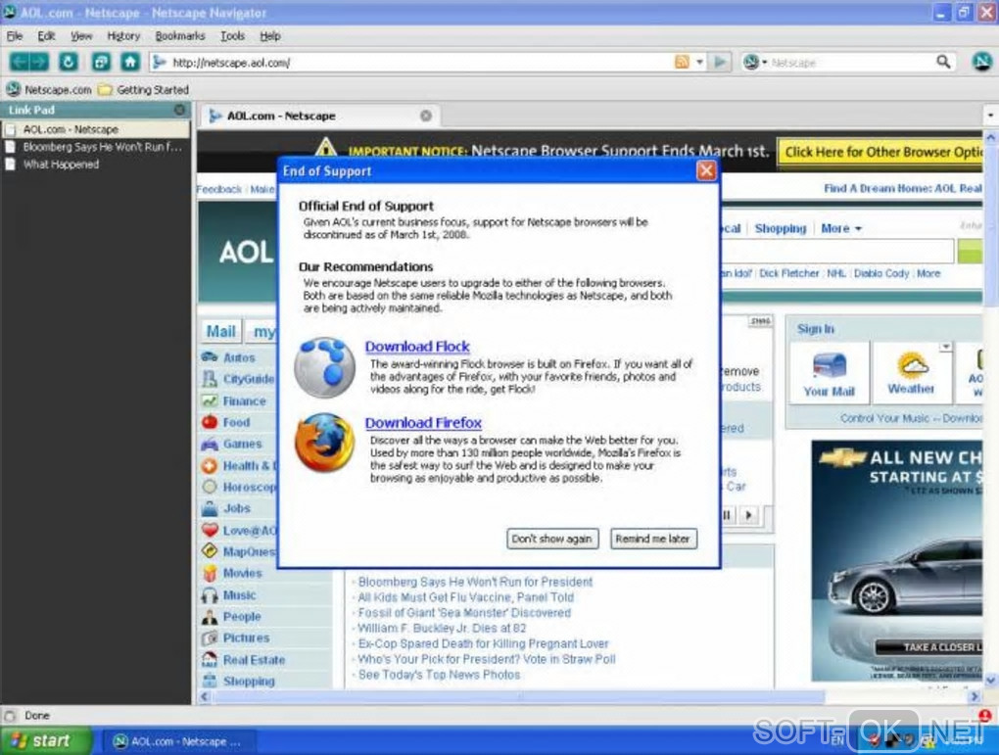Open the Jobs channel link
Screen dimensions: 999x755
point(236,508)
